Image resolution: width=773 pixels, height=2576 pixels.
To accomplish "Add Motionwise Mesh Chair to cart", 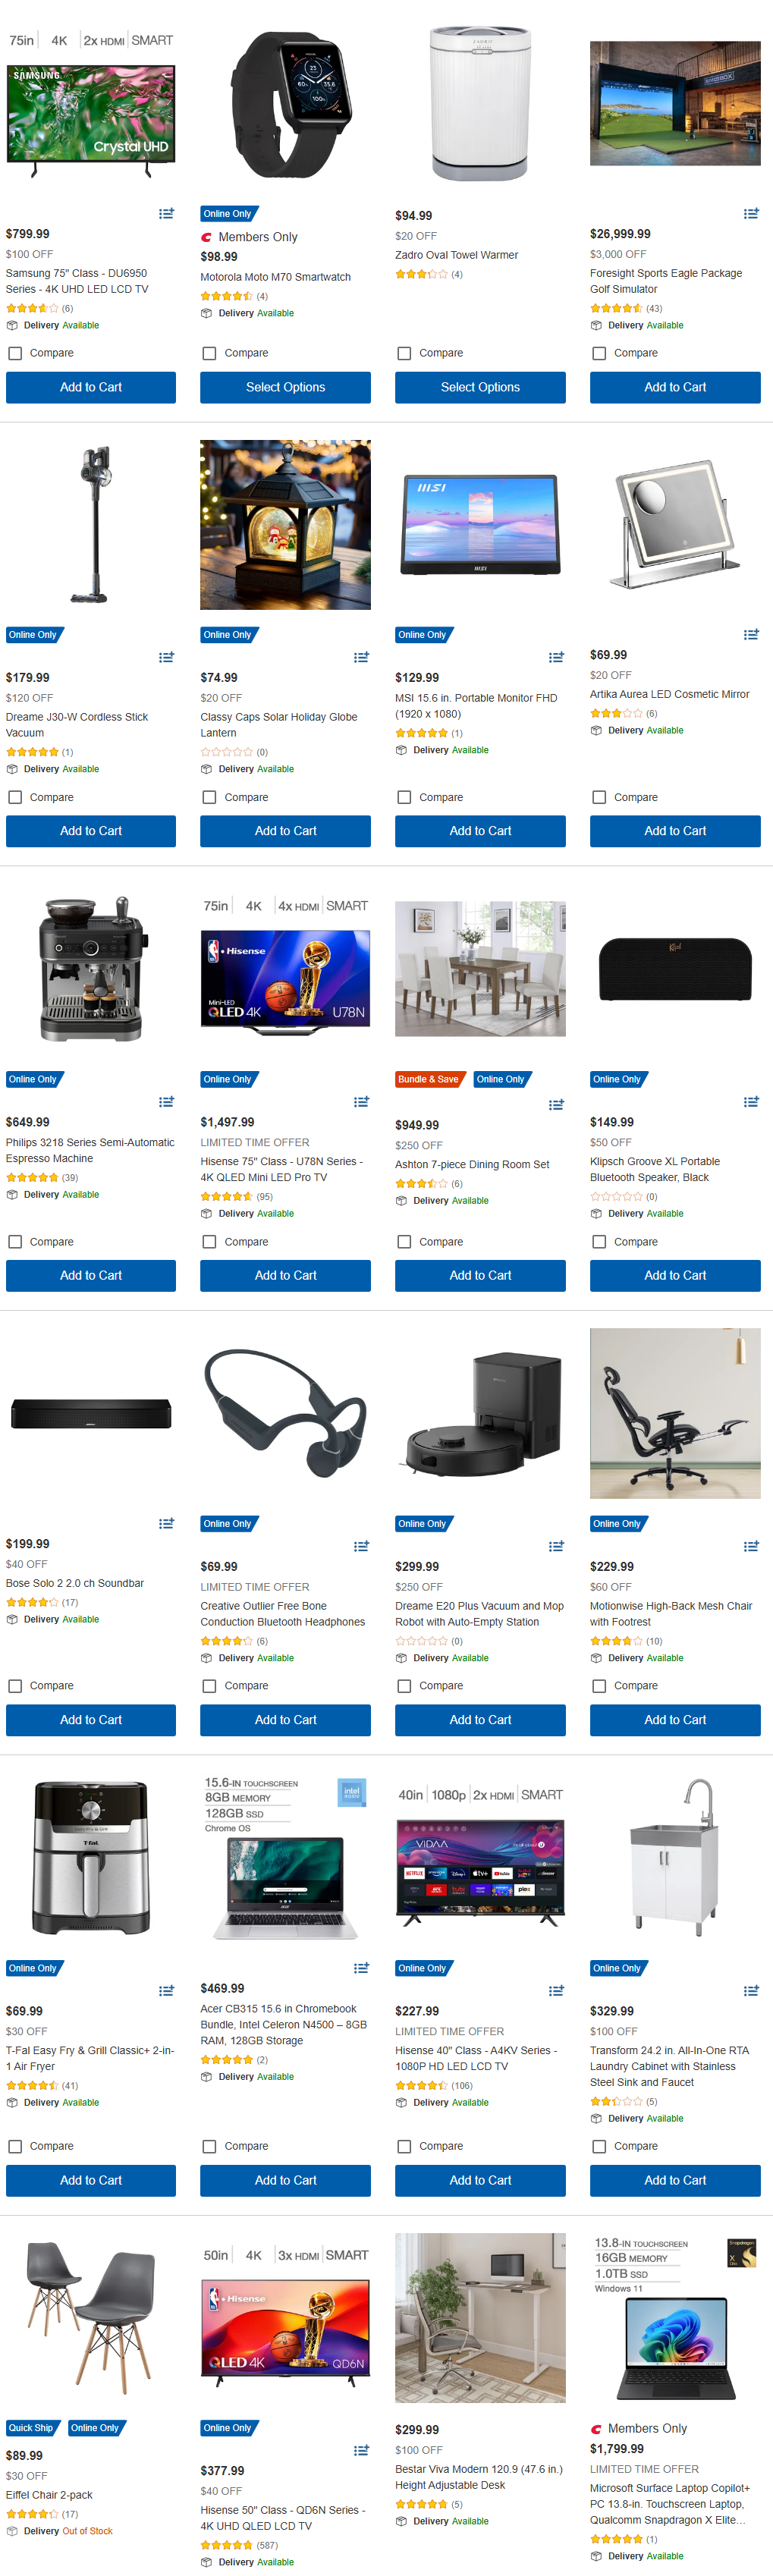I will pos(675,1720).
